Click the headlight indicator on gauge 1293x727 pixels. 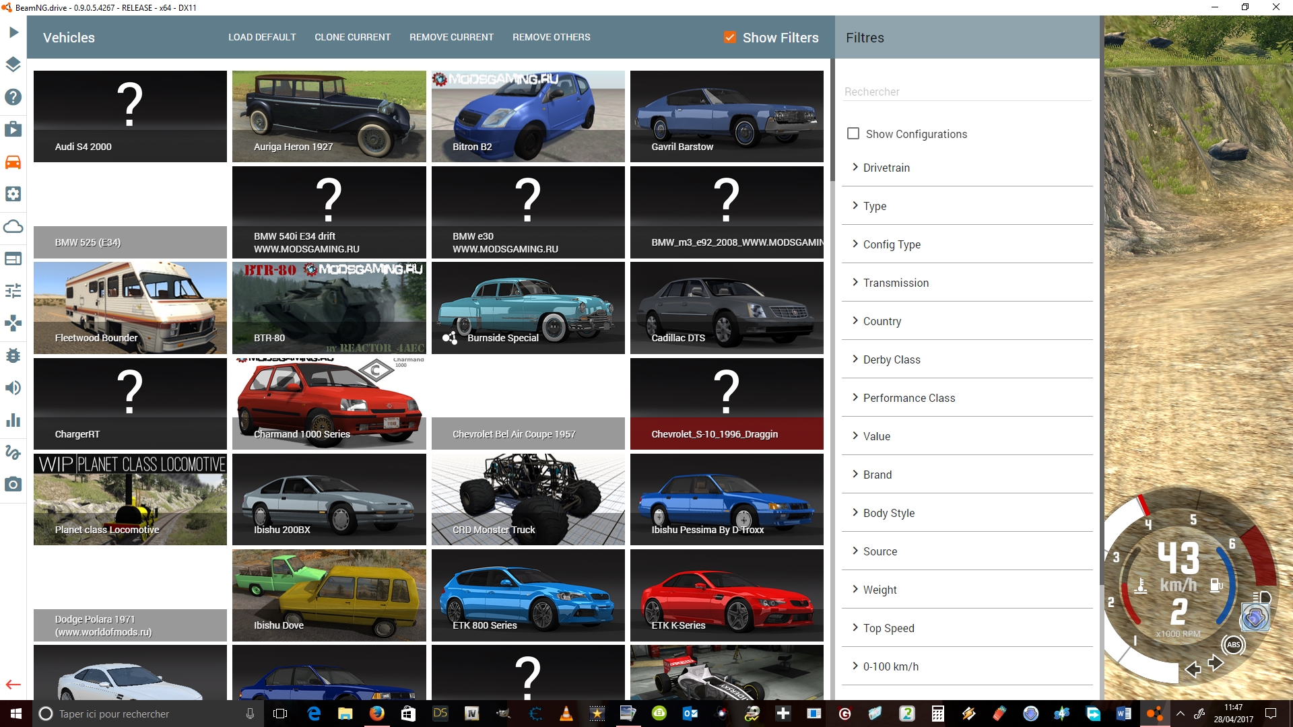tap(1261, 597)
